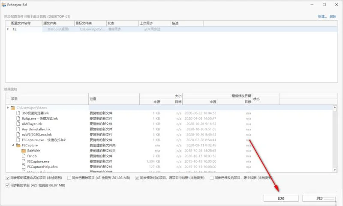Click the 同步 sync button
Image resolution: width=343 pixels, height=206 pixels.
pyautogui.click(x=319, y=198)
